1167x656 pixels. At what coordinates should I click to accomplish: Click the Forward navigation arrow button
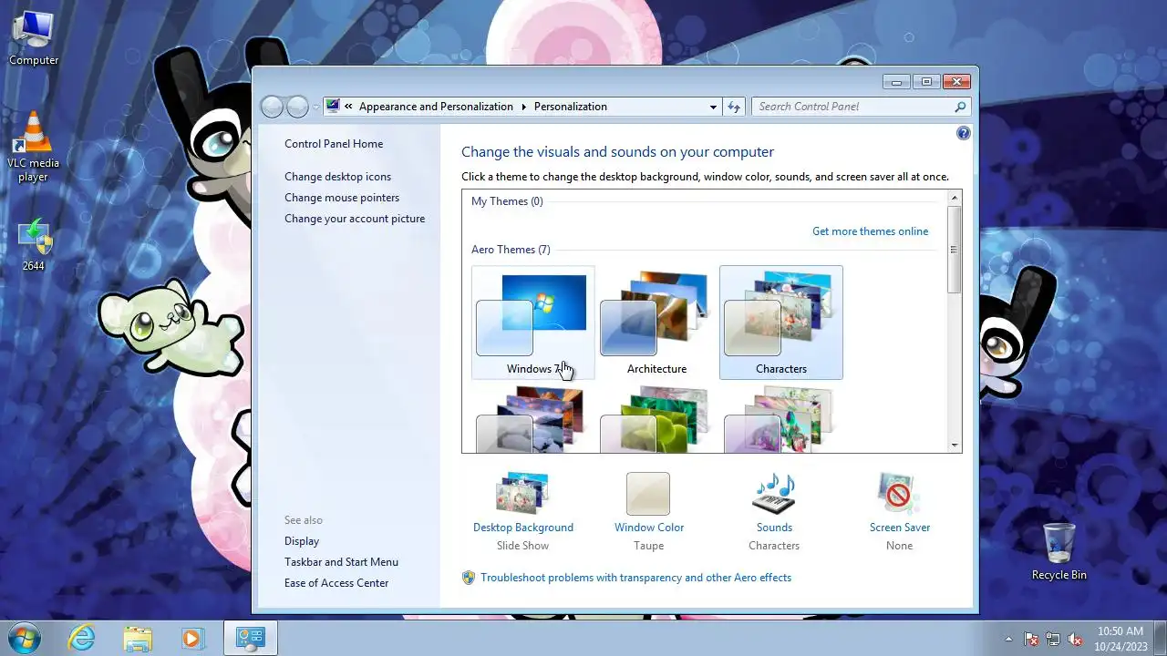(x=298, y=107)
